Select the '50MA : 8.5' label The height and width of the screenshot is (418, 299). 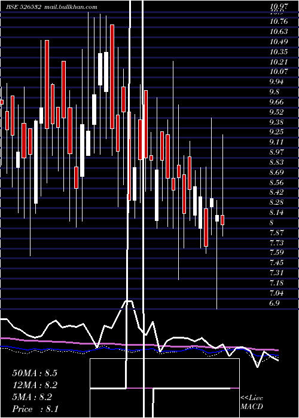coord(35,373)
